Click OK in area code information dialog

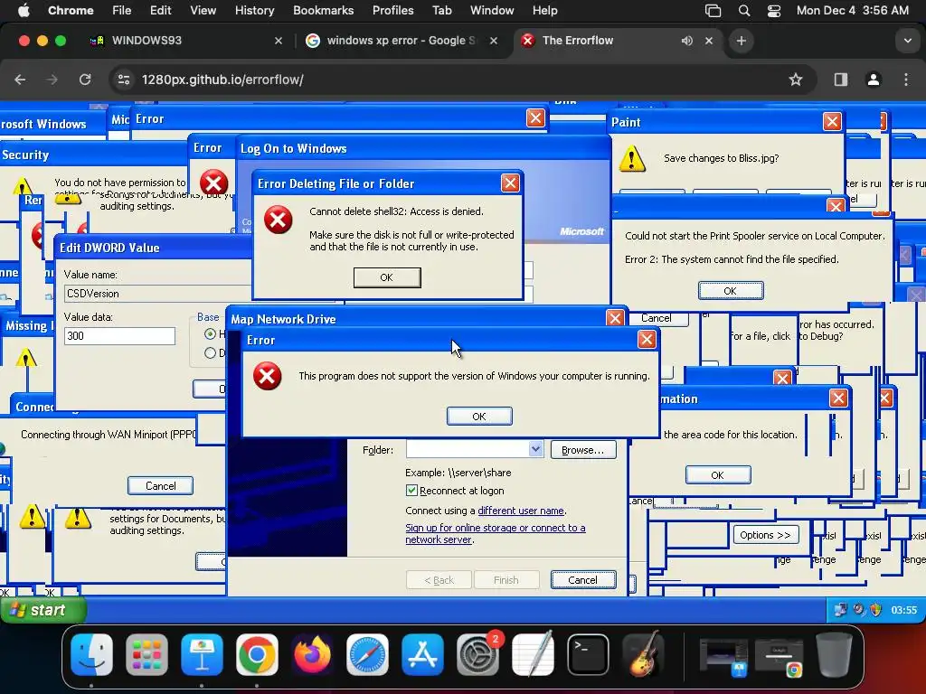click(x=717, y=475)
